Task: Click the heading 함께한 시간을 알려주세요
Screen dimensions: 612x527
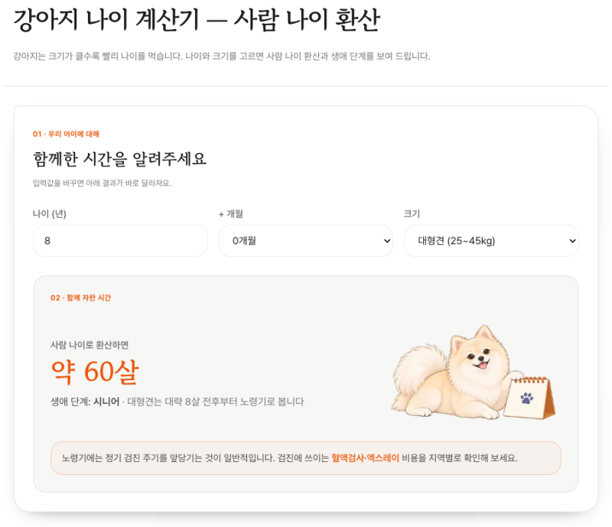Action: 120,159
